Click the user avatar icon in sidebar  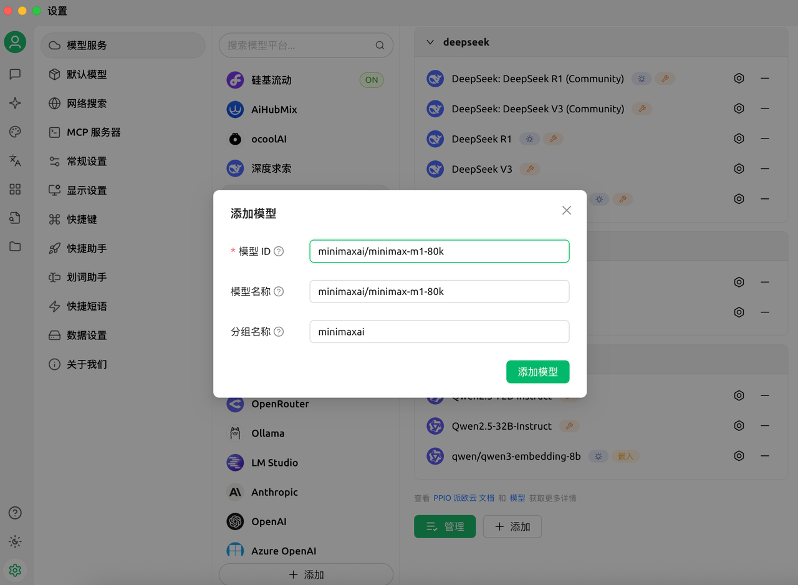coord(15,42)
